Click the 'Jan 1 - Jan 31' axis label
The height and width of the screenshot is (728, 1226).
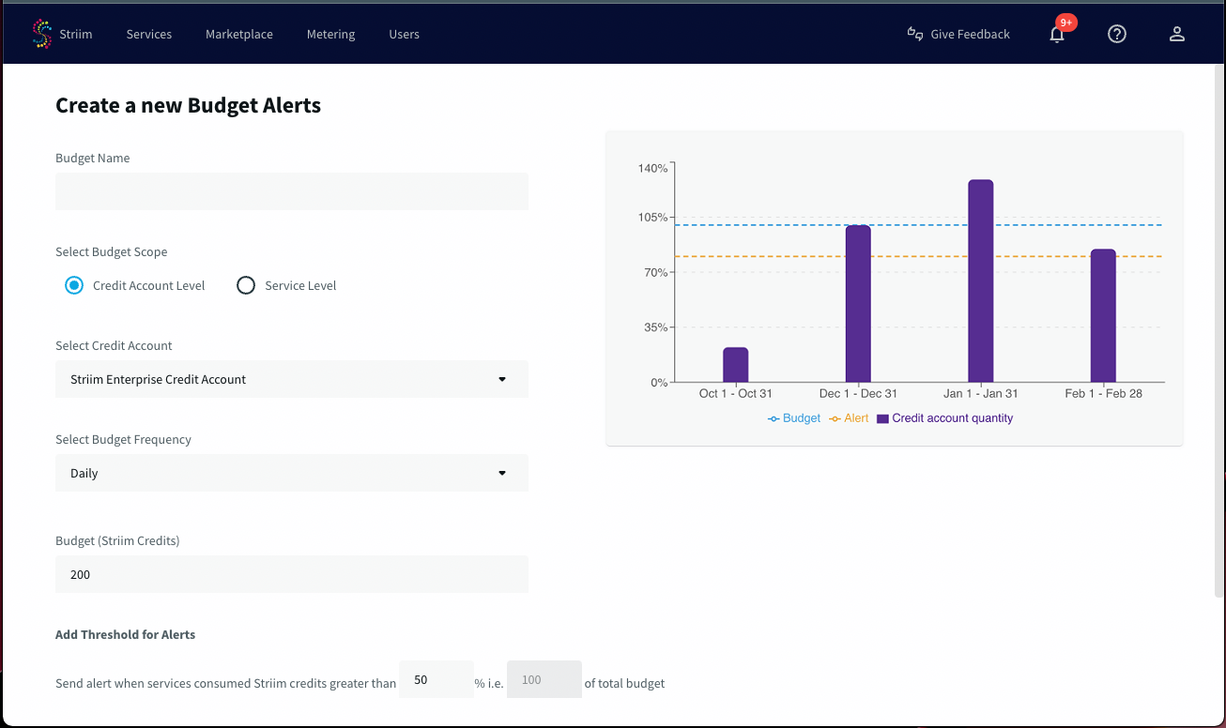981,394
